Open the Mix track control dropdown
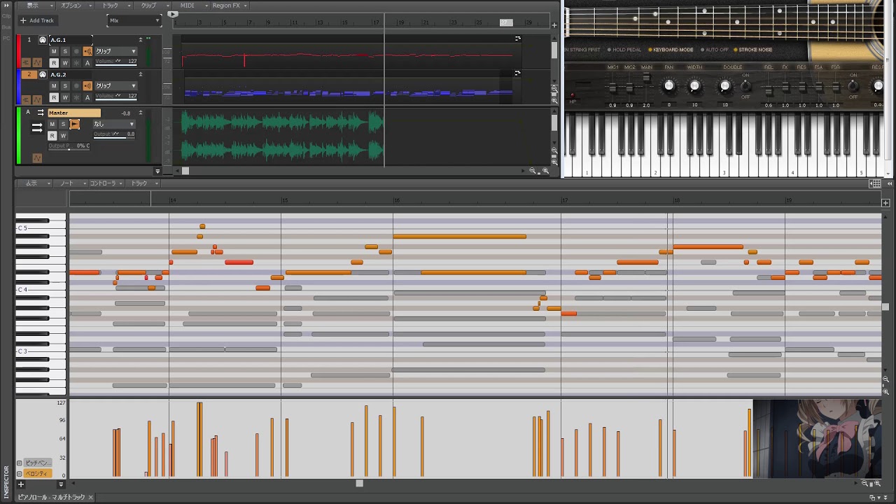Viewport: 896px width, 504px height. tap(134, 20)
